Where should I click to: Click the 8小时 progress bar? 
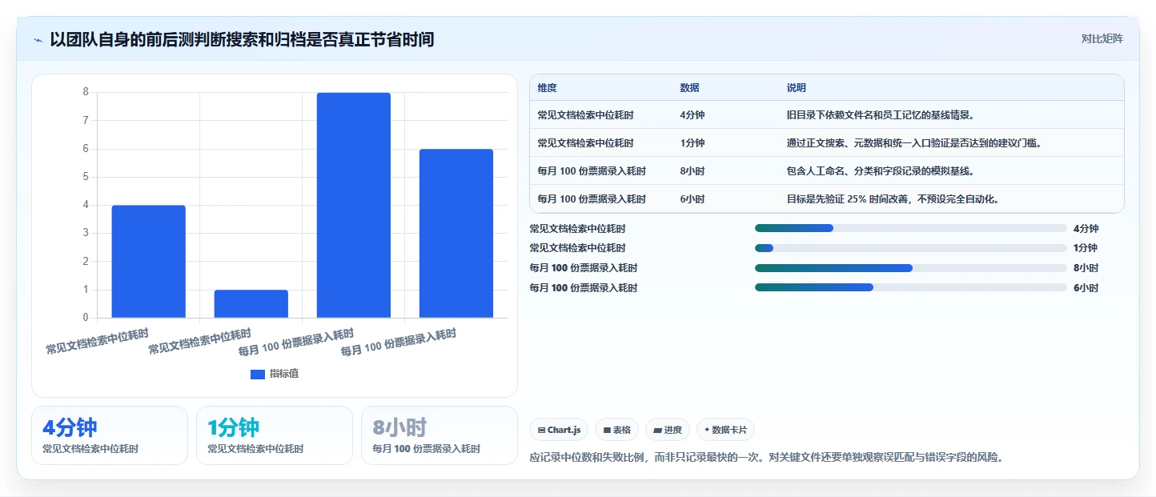coord(910,268)
